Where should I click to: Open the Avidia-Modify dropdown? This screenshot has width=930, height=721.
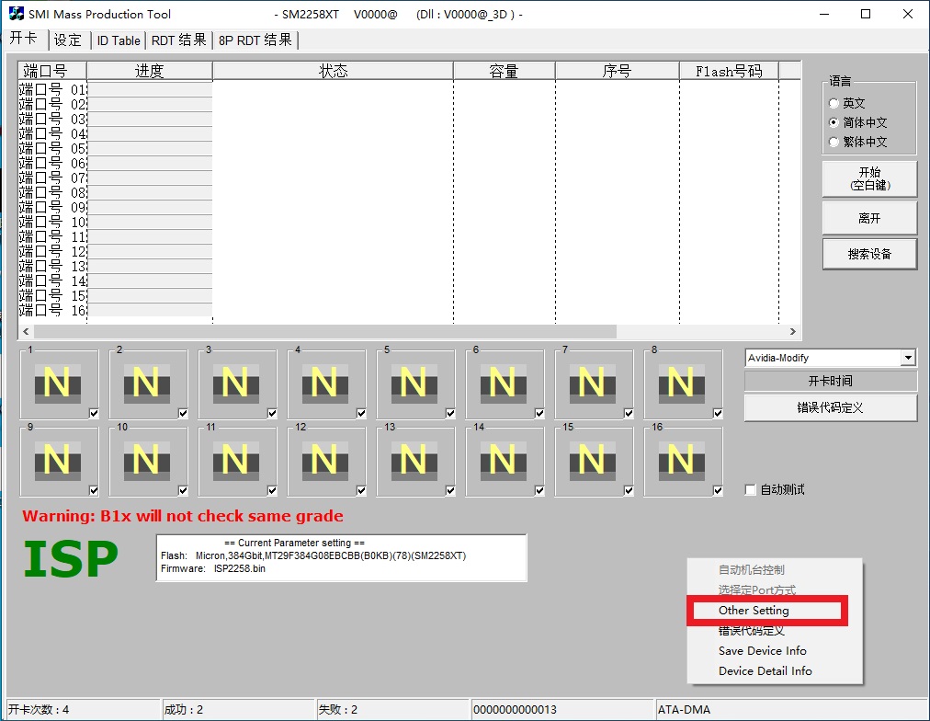[x=908, y=358]
